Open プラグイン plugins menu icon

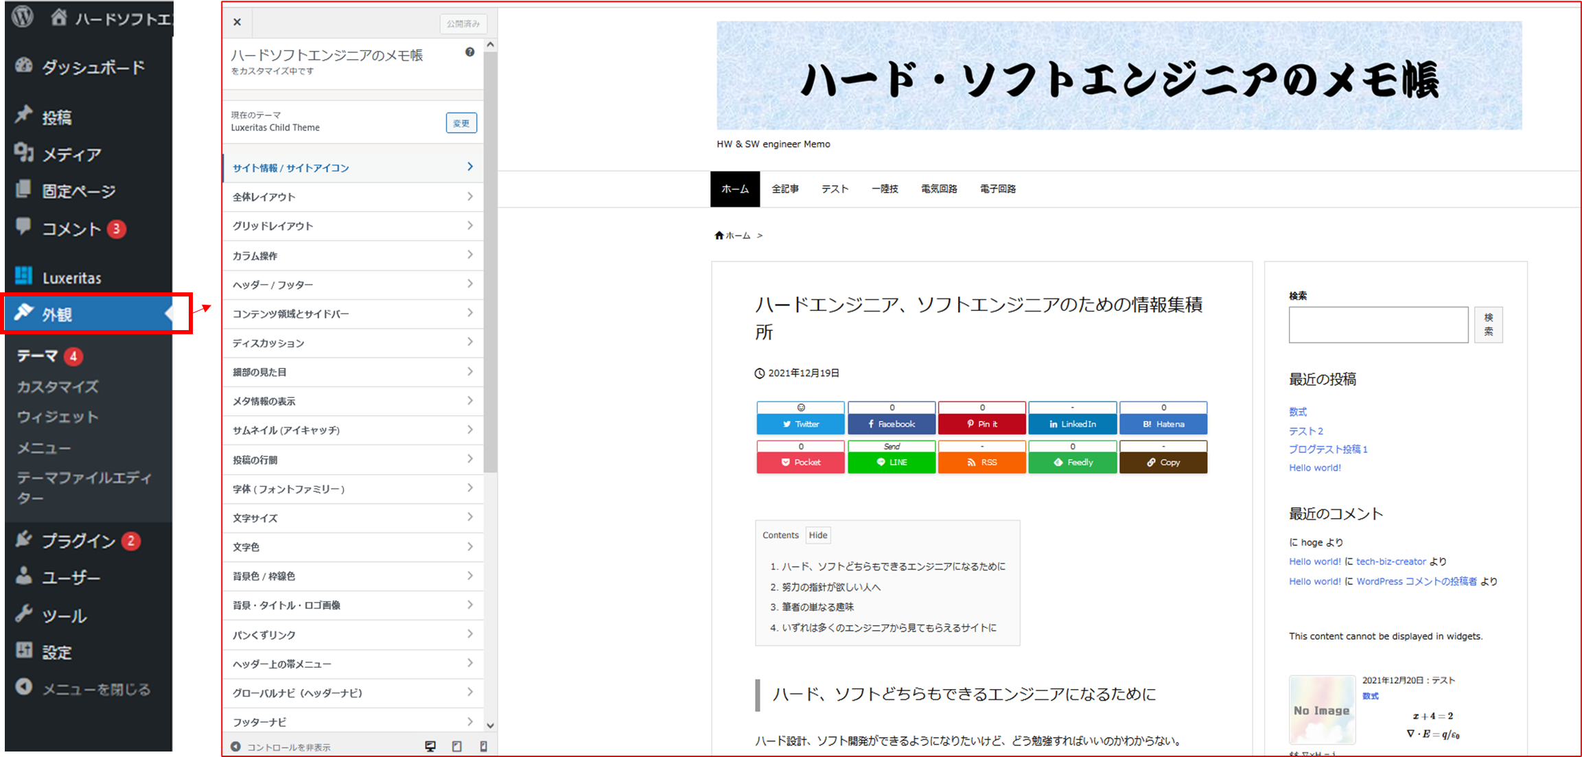(x=24, y=540)
